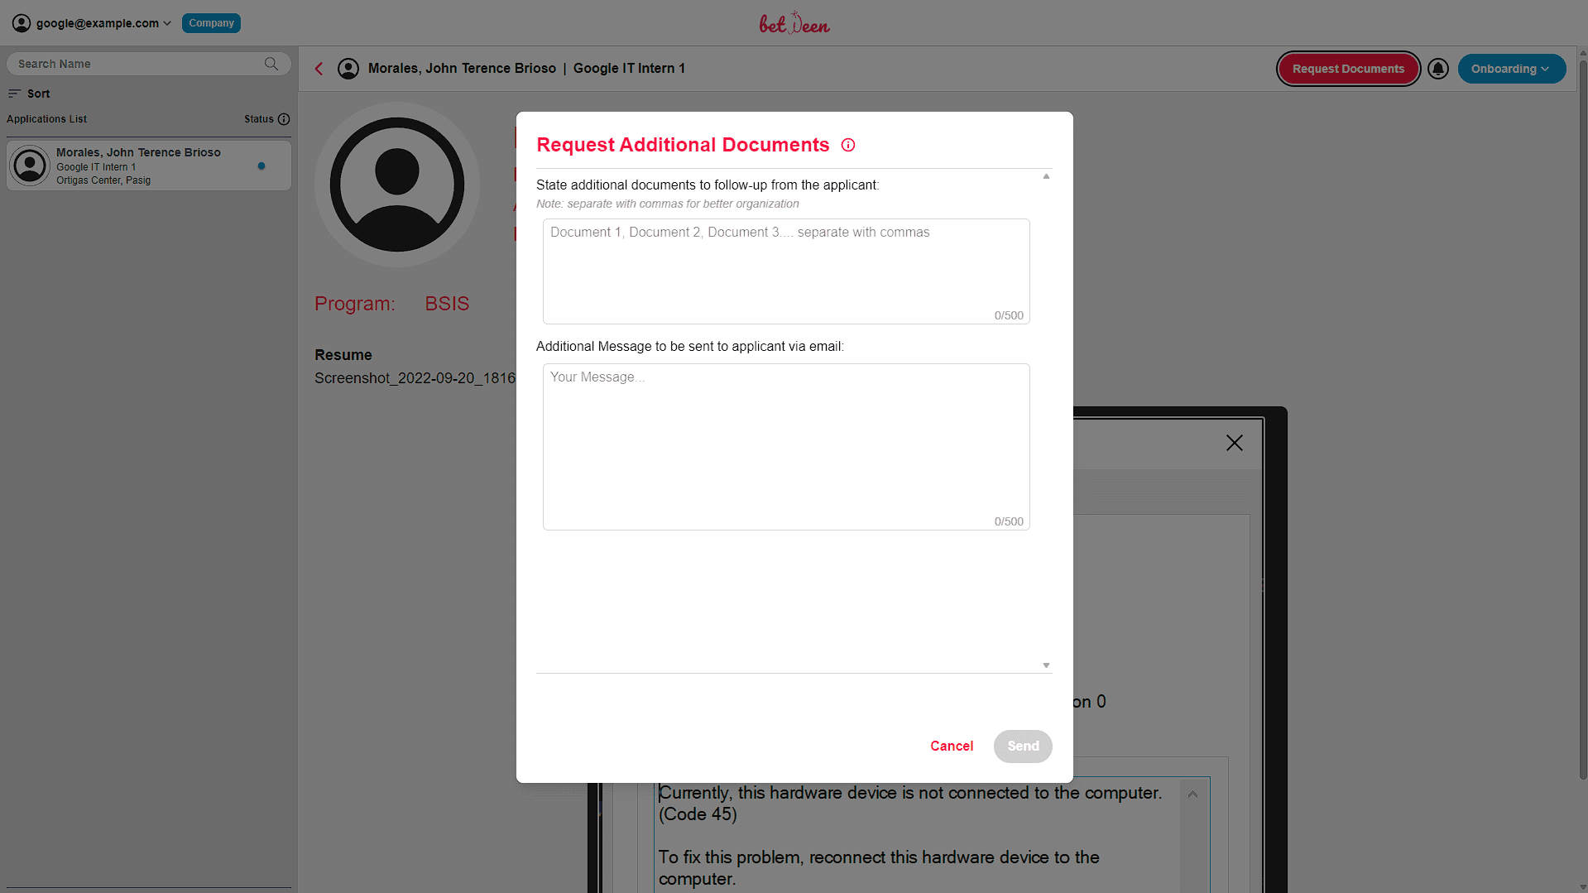Click the Request Documents button
This screenshot has width=1588, height=893.
click(x=1348, y=69)
